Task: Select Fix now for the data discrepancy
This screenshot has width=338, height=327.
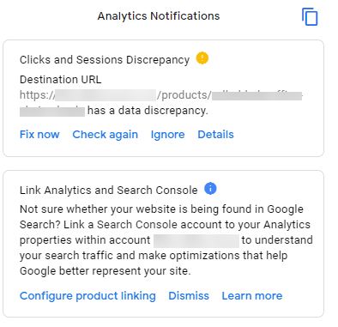Action: tap(39, 134)
